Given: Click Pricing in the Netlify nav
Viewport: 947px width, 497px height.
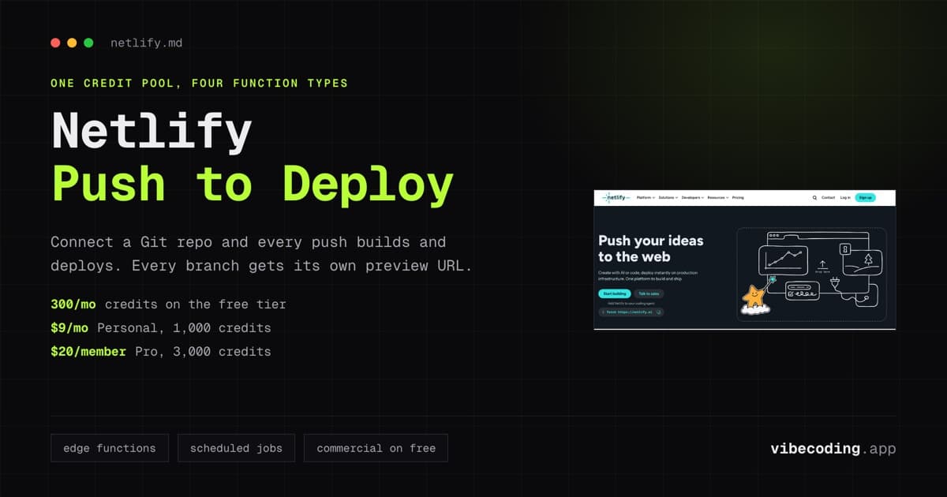Looking at the screenshot, I should pos(738,197).
